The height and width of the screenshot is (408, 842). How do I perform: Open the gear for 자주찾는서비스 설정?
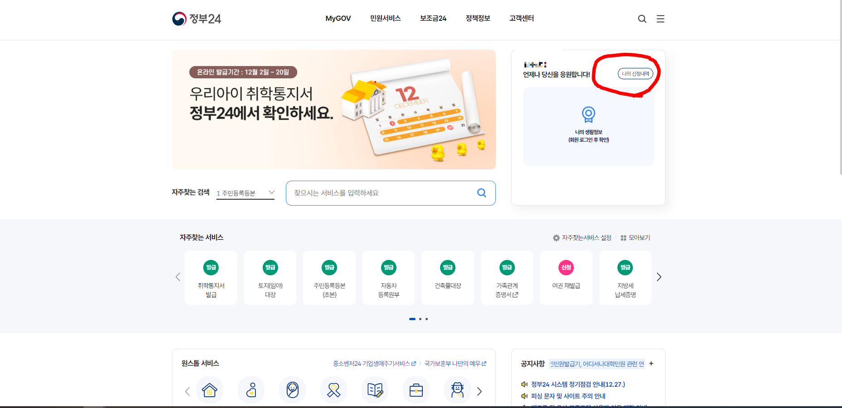click(x=556, y=238)
